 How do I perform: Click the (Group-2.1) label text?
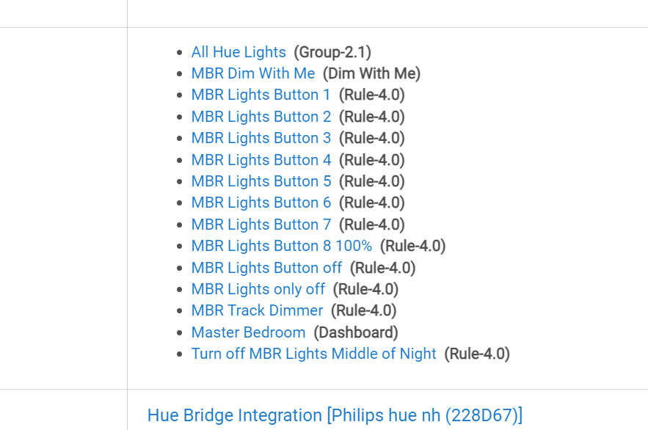click(332, 52)
